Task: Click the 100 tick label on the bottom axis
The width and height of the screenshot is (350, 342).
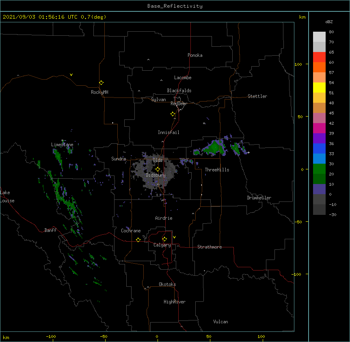Action: coord(261,336)
